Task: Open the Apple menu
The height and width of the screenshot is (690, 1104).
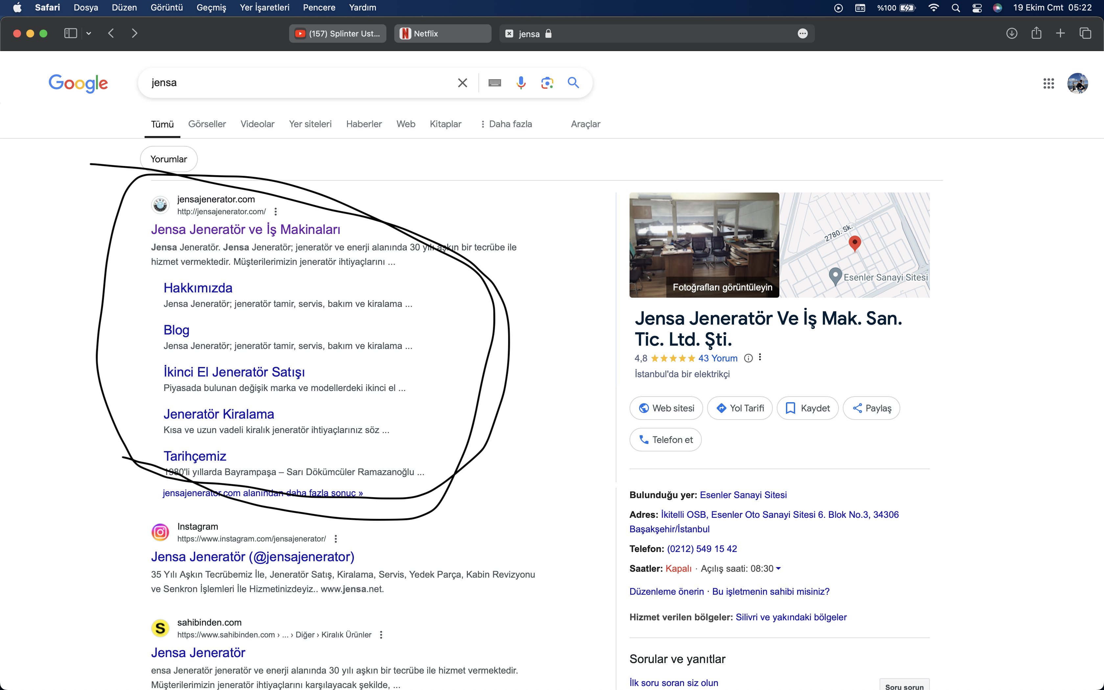Action: click(x=17, y=8)
